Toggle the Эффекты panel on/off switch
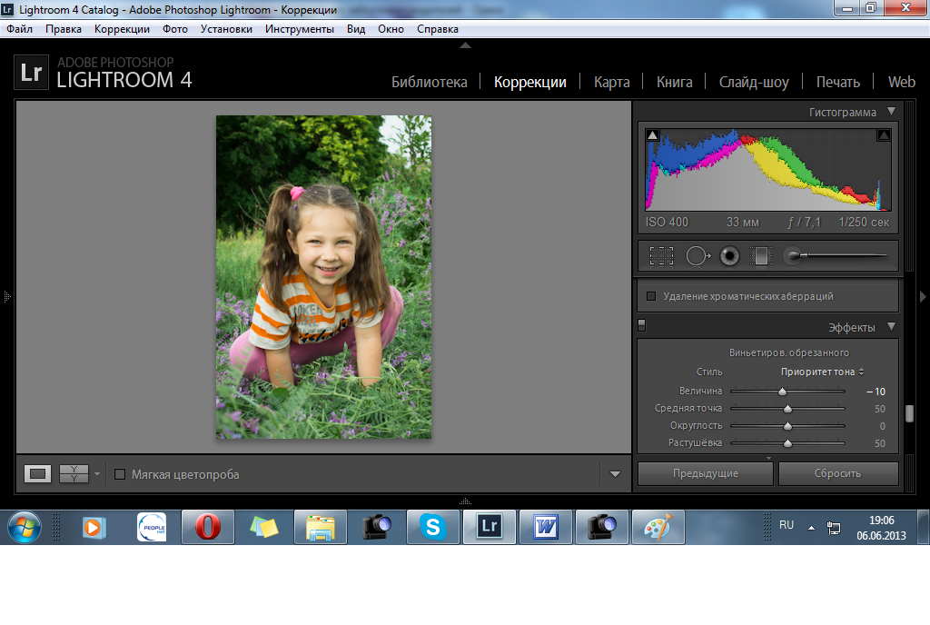Image resolution: width=930 pixels, height=625 pixels. (x=641, y=325)
